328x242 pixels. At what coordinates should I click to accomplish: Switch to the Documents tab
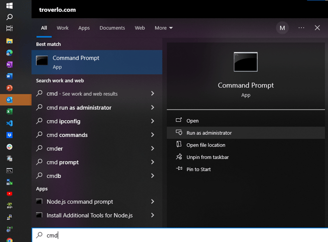click(x=112, y=28)
